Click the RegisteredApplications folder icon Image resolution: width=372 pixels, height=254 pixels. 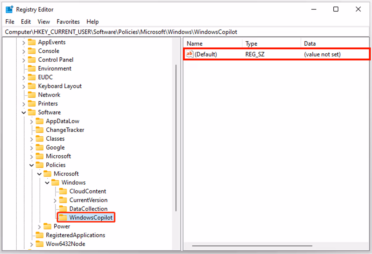[x=40, y=235]
